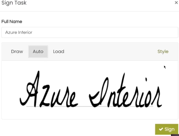Select the Auto signature mode
The height and width of the screenshot is (136, 179).
[x=38, y=51]
